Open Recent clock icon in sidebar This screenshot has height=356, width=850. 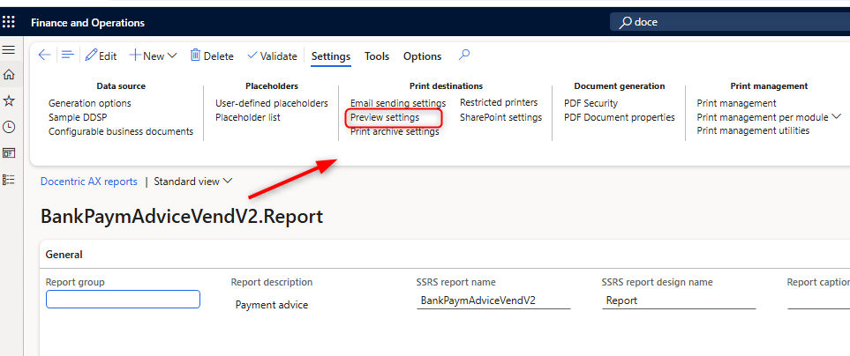(x=9, y=127)
